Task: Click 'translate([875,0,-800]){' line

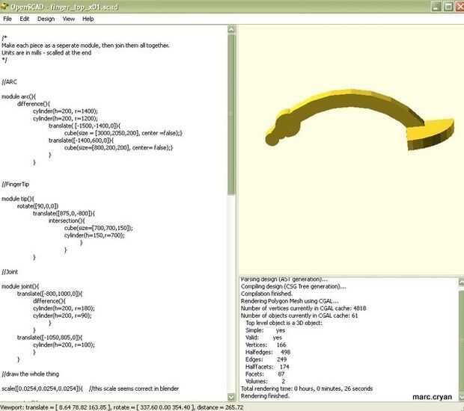Action: 64,213
